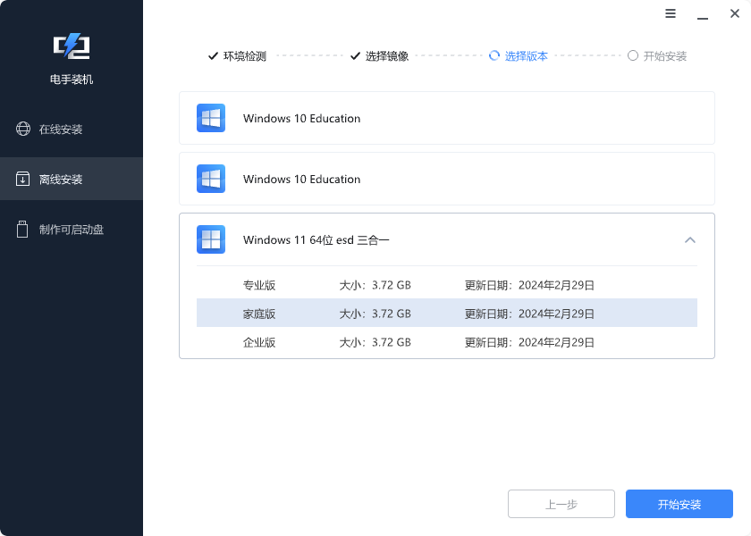This screenshot has width=751, height=536.
Task: Minimize the window from title bar
Action: tap(702, 13)
